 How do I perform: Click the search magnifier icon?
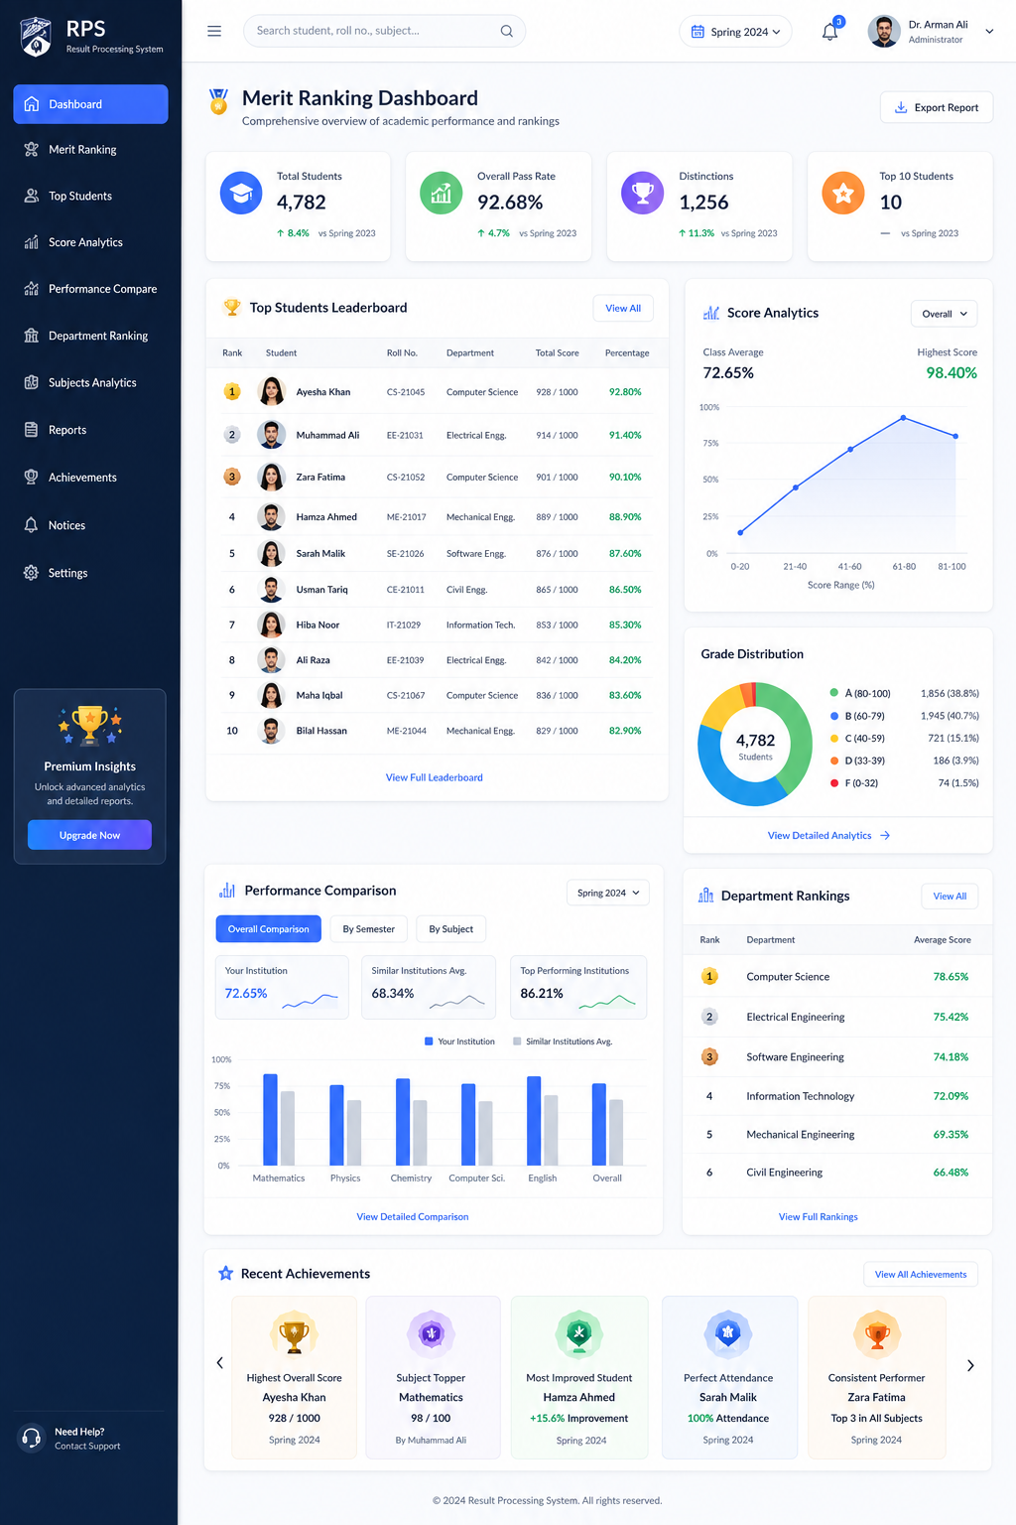(507, 31)
